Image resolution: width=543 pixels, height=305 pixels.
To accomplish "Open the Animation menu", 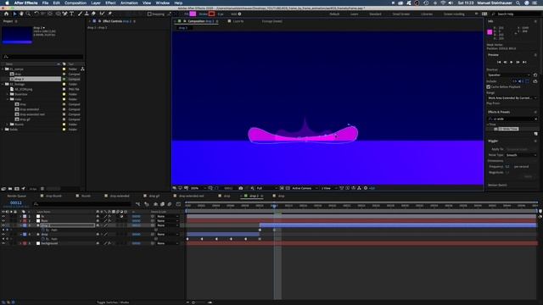I will 129,3.
